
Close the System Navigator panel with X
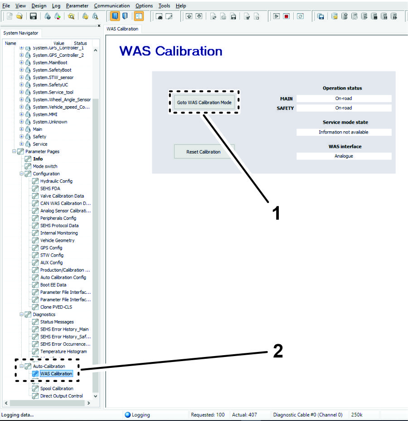(99, 26)
